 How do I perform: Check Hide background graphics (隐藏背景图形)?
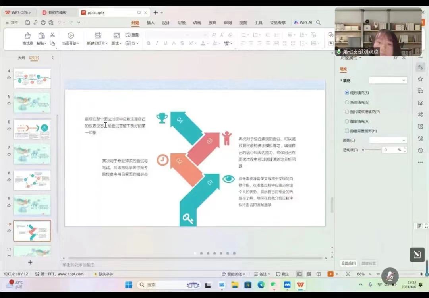[347, 131]
